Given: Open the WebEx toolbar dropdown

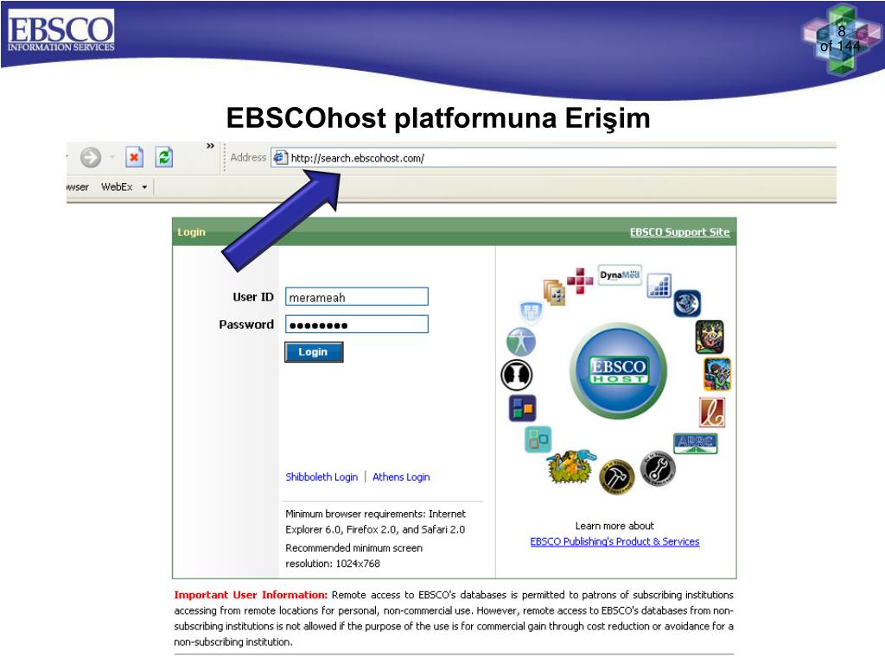Looking at the screenshot, I should [145, 187].
